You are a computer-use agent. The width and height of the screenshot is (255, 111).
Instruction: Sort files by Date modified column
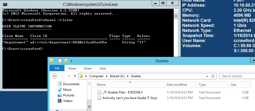pyautogui.click(x=177, y=85)
